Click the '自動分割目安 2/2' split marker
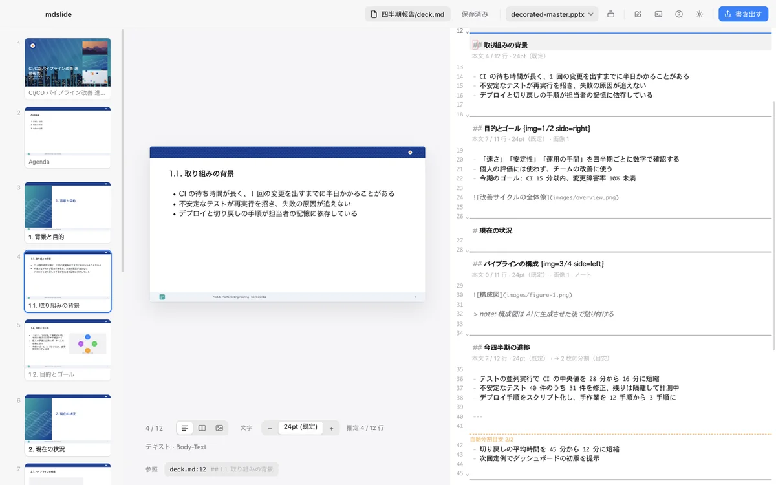 point(491,440)
